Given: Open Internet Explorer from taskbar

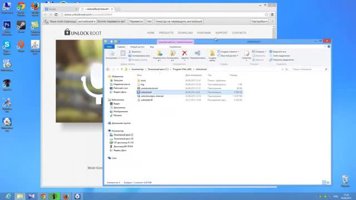Looking at the screenshot, I should click(8, 196).
